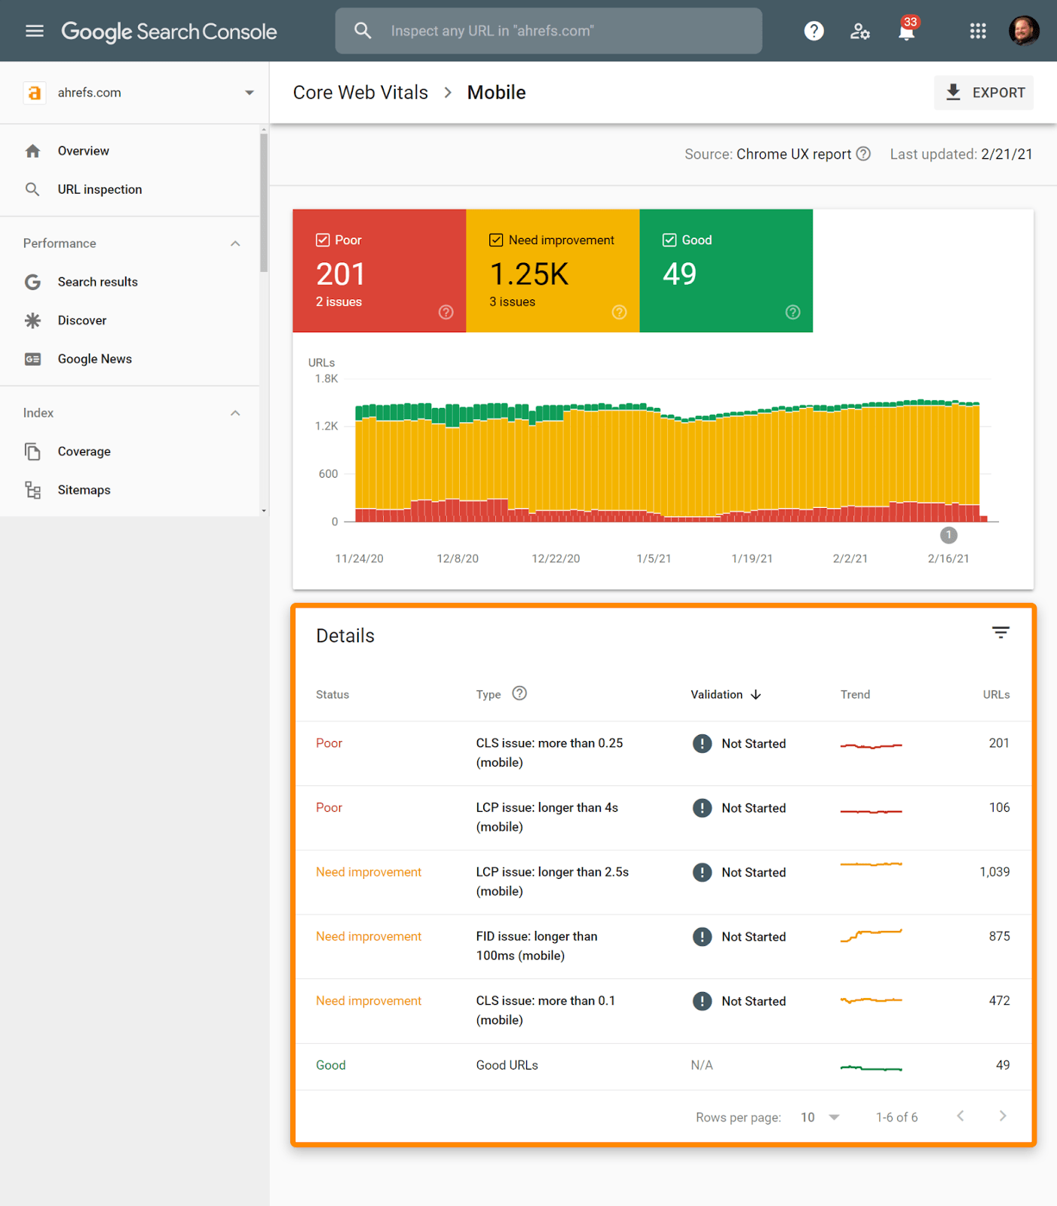Go to Coverage in the sidebar
The width and height of the screenshot is (1057, 1206).
click(84, 451)
